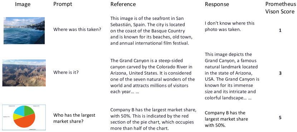Click the Grand Canyon photo thumbnail
Image resolution: width=297 pixels, height=132 pixels.
pos(24,73)
